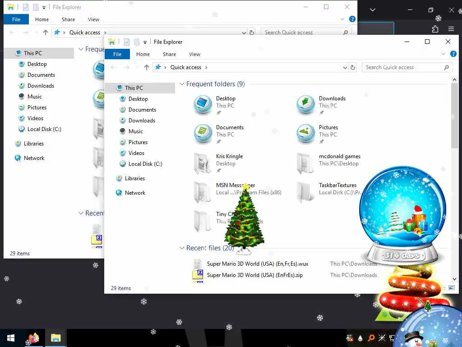Open the browser tab list dropdown arrow
Screen dimensions: 462x347
click(x=372, y=10)
